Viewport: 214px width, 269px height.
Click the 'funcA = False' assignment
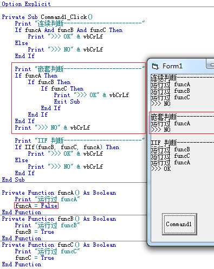(x=36, y=206)
